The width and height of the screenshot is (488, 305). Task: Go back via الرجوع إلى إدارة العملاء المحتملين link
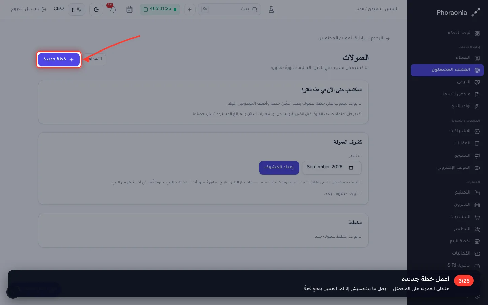[x=354, y=38]
